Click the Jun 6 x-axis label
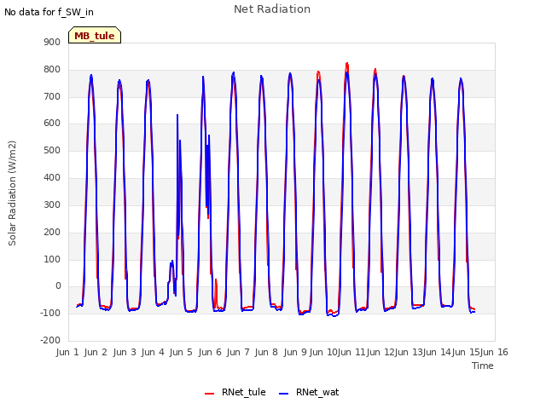Screen dimensions: 546x409 pos(210,352)
